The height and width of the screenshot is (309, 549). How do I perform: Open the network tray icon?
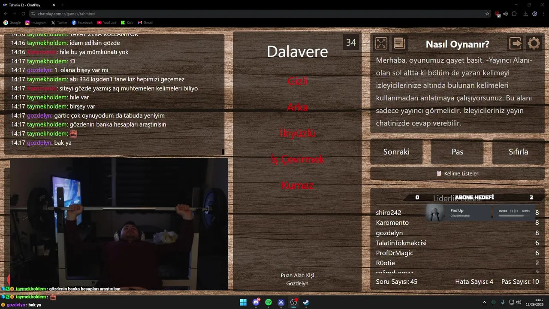512,302
